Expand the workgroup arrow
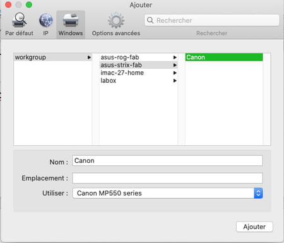Screen dimensions: 284x243 click(x=89, y=57)
